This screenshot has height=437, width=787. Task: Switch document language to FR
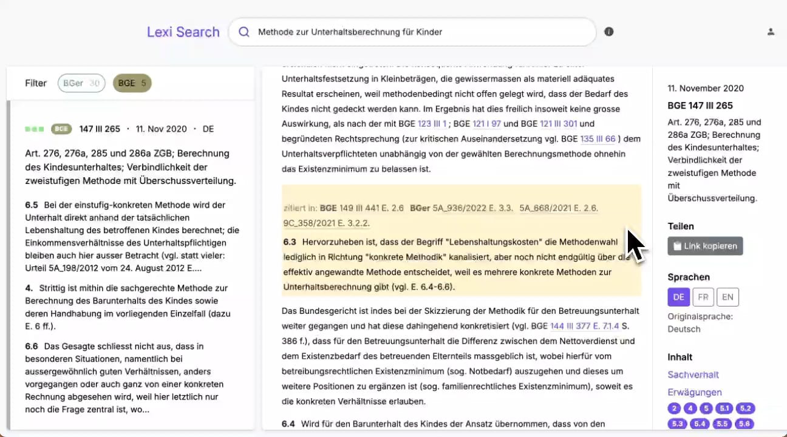pos(703,297)
